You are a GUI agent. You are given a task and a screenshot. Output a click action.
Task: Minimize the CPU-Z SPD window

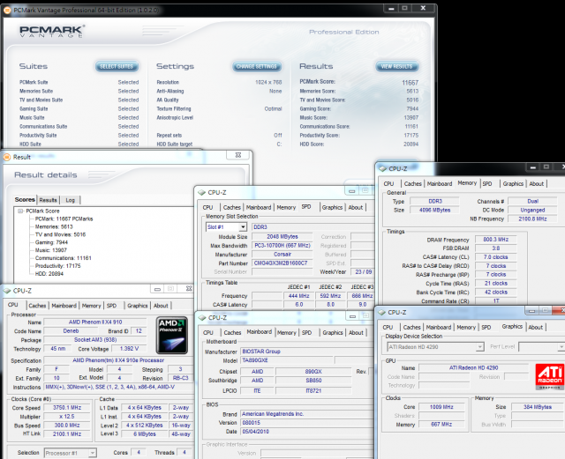pyautogui.click(x=351, y=191)
